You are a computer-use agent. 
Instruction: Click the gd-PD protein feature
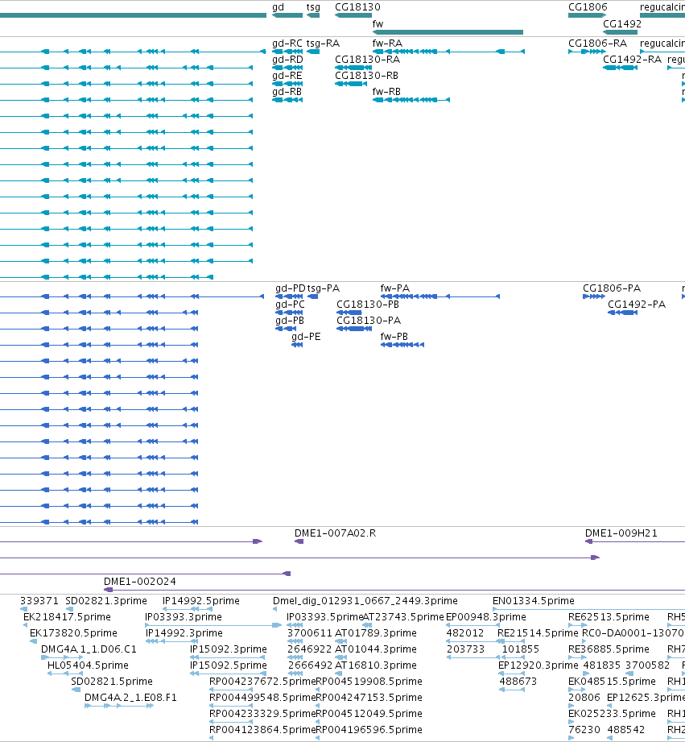[x=289, y=296]
